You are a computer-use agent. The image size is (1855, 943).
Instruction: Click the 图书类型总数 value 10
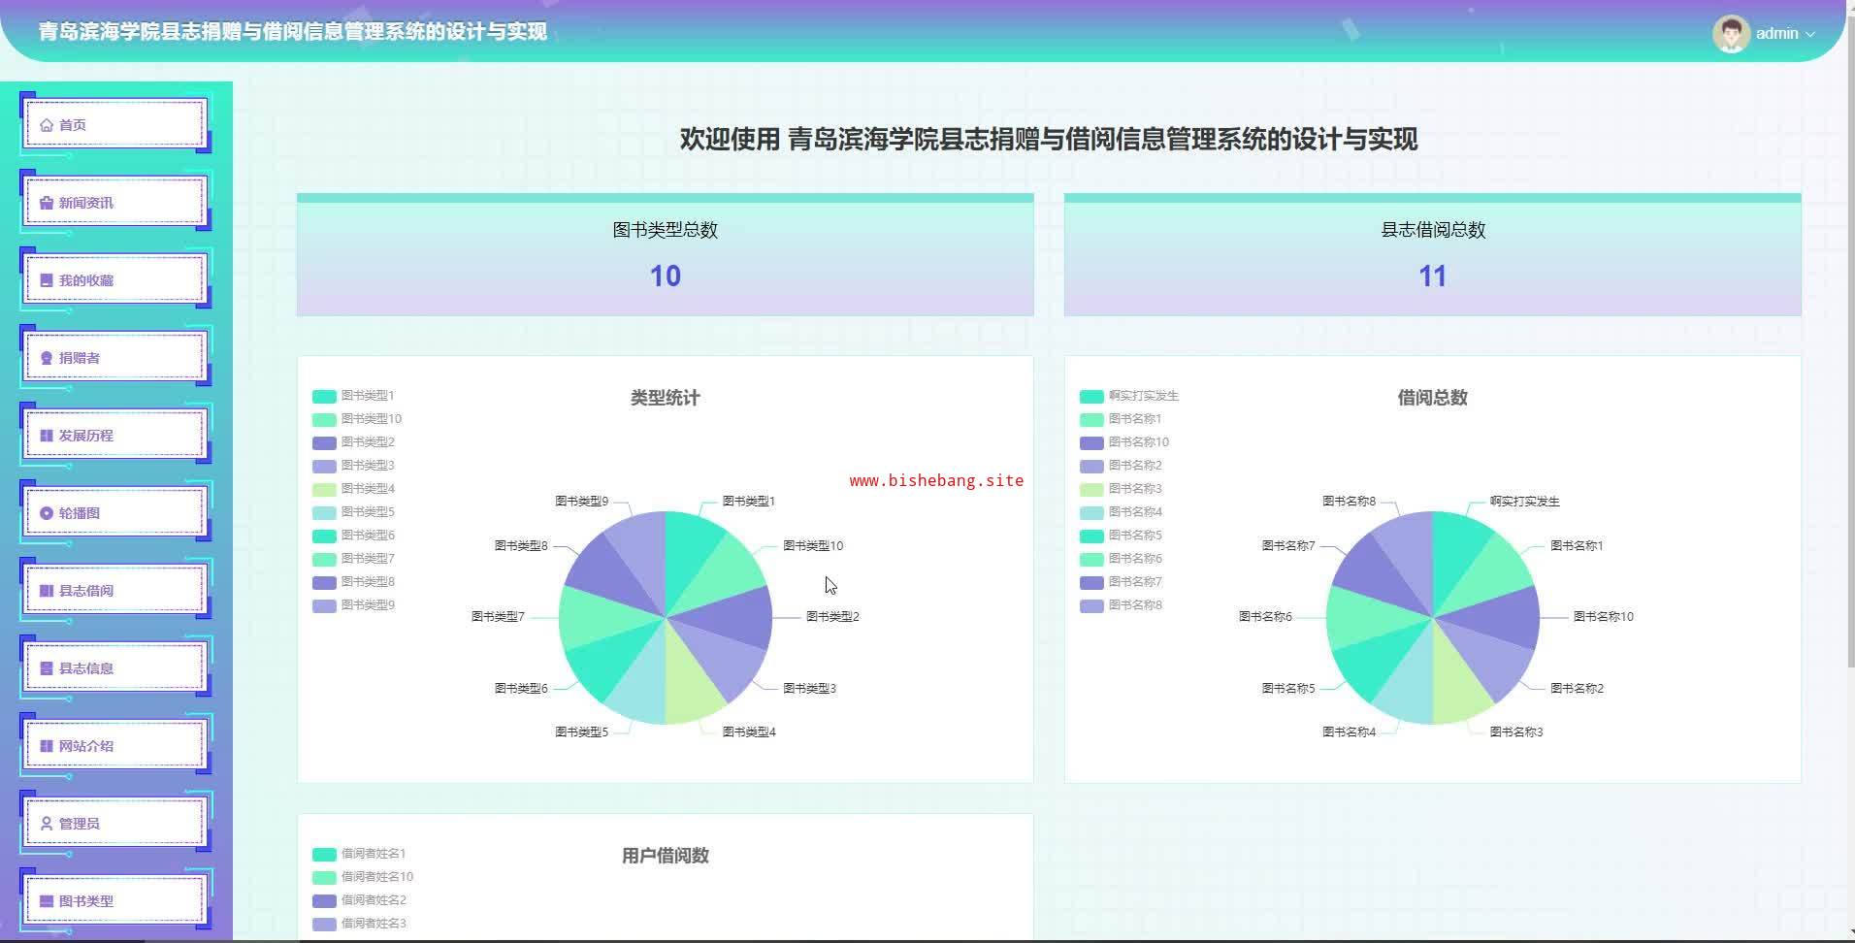pyautogui.click(x=666, y=276)
